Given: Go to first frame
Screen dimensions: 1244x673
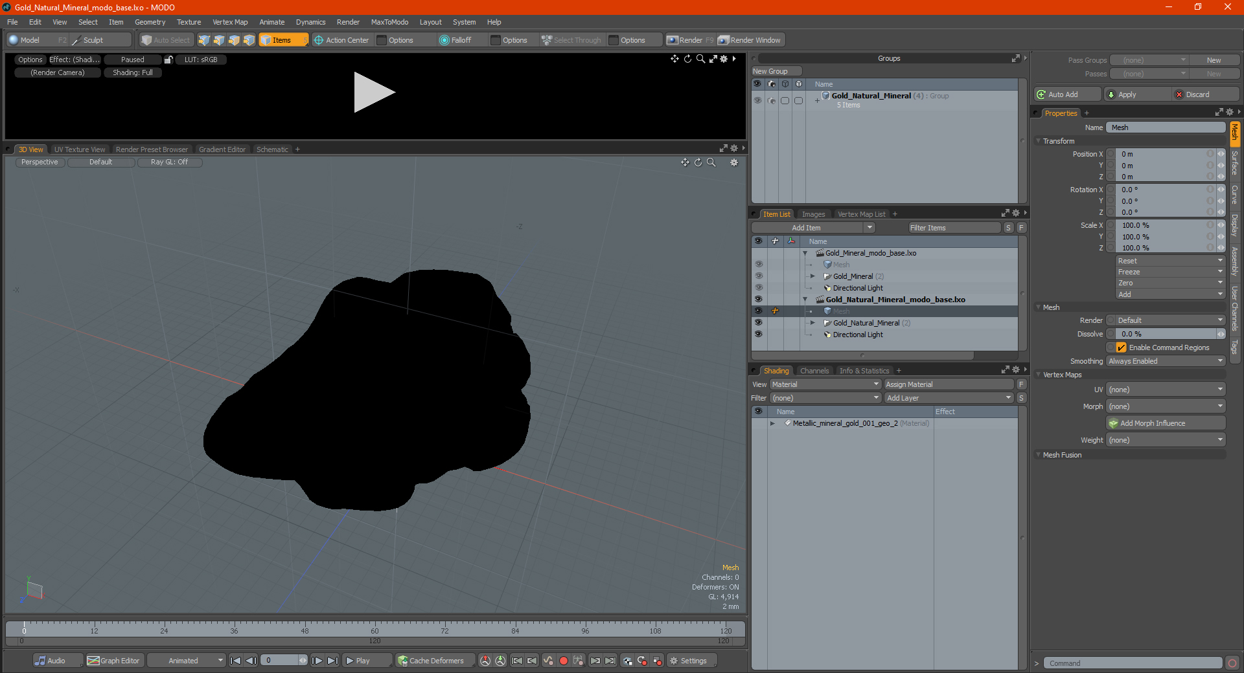Looking at the screenshot, I should coord(236,661).
